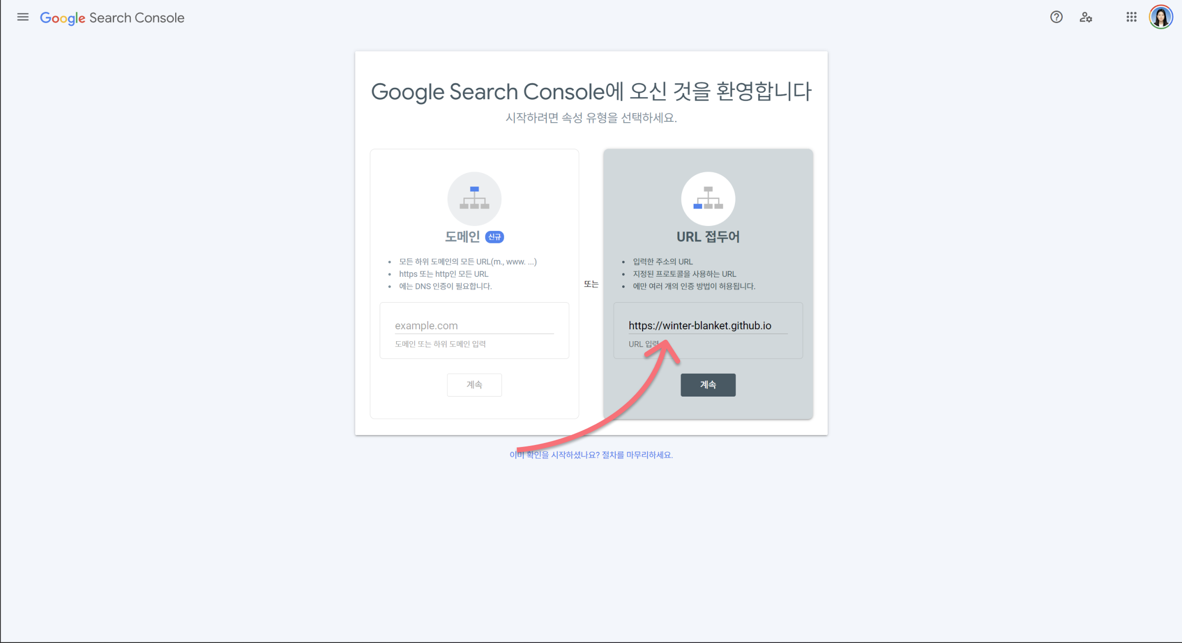Select the URL 접두어 radio button option
Viewport: 1182px width, 643px height.
tap(707, 235)
